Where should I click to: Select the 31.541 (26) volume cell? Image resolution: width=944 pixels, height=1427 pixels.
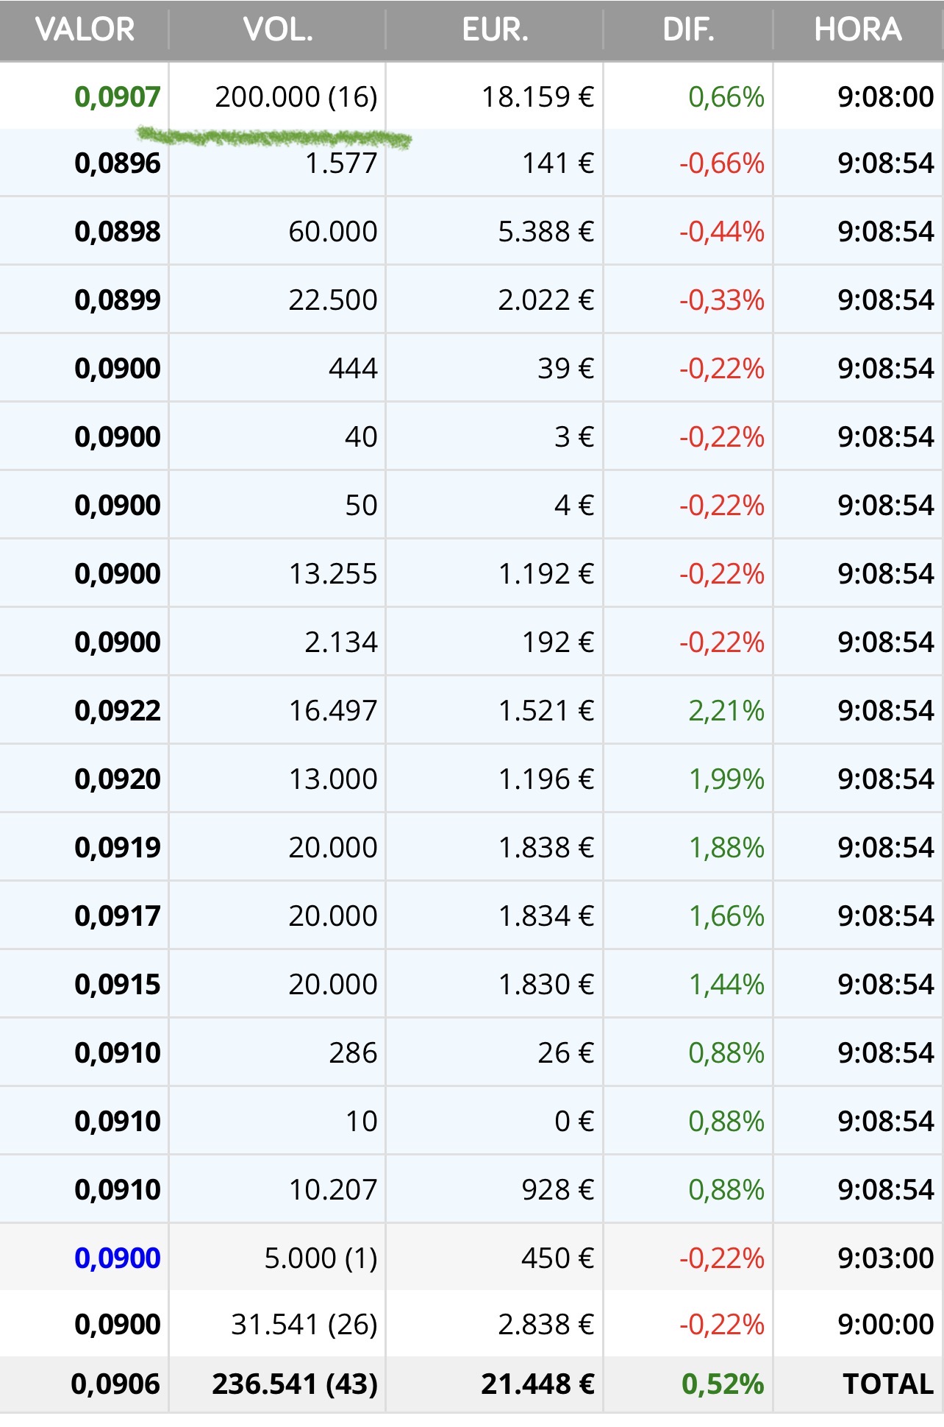(304, 1324)
